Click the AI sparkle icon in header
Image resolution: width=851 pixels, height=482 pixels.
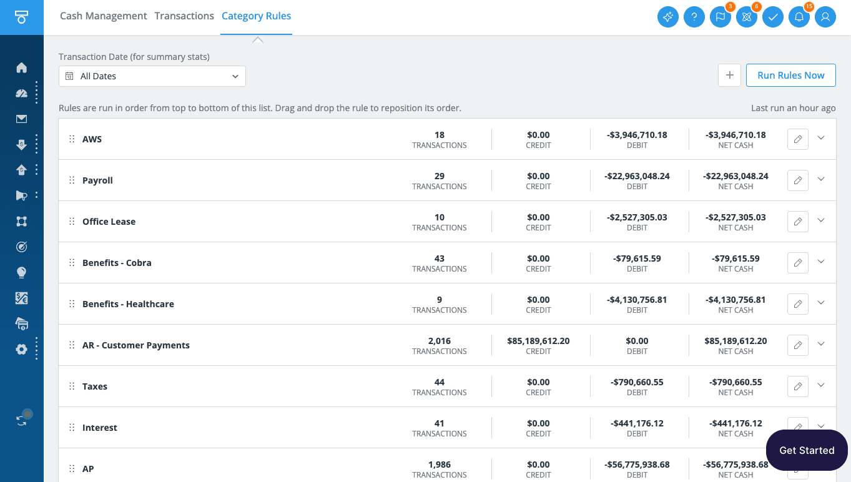click(667, 17)
